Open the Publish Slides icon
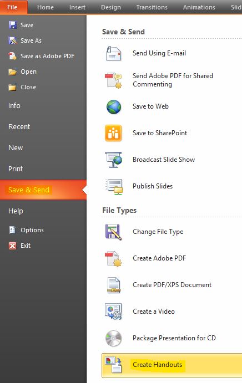The image size is (242, 383). [114, 187]
